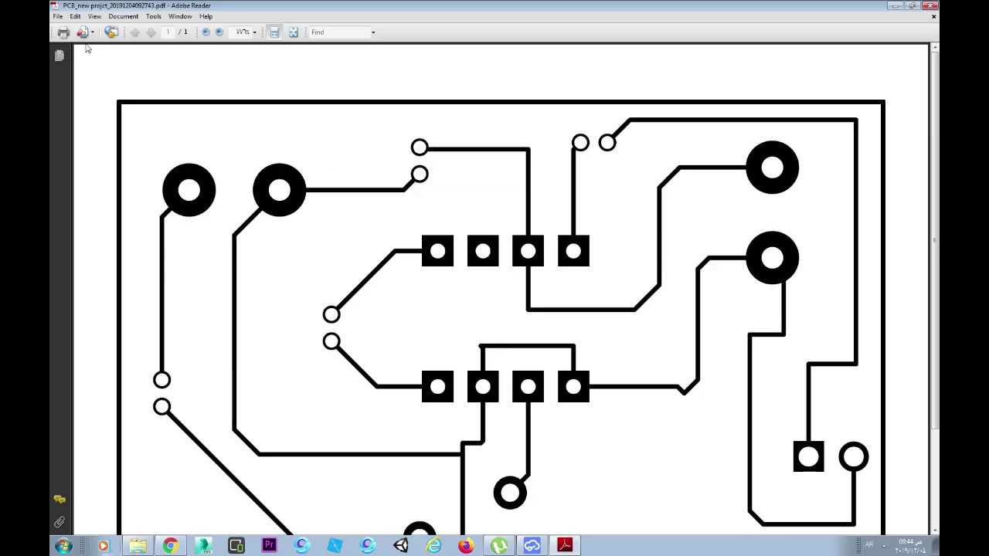Open the View menu

pyautogui.click(x=94, y=16)
